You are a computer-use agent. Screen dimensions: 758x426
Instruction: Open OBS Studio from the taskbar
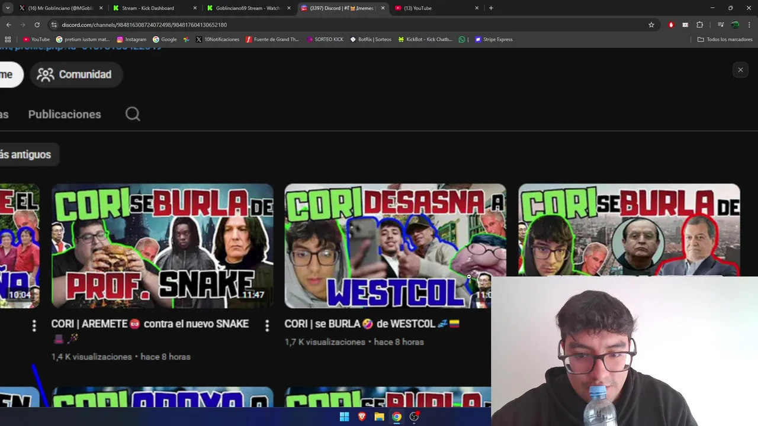415,417
